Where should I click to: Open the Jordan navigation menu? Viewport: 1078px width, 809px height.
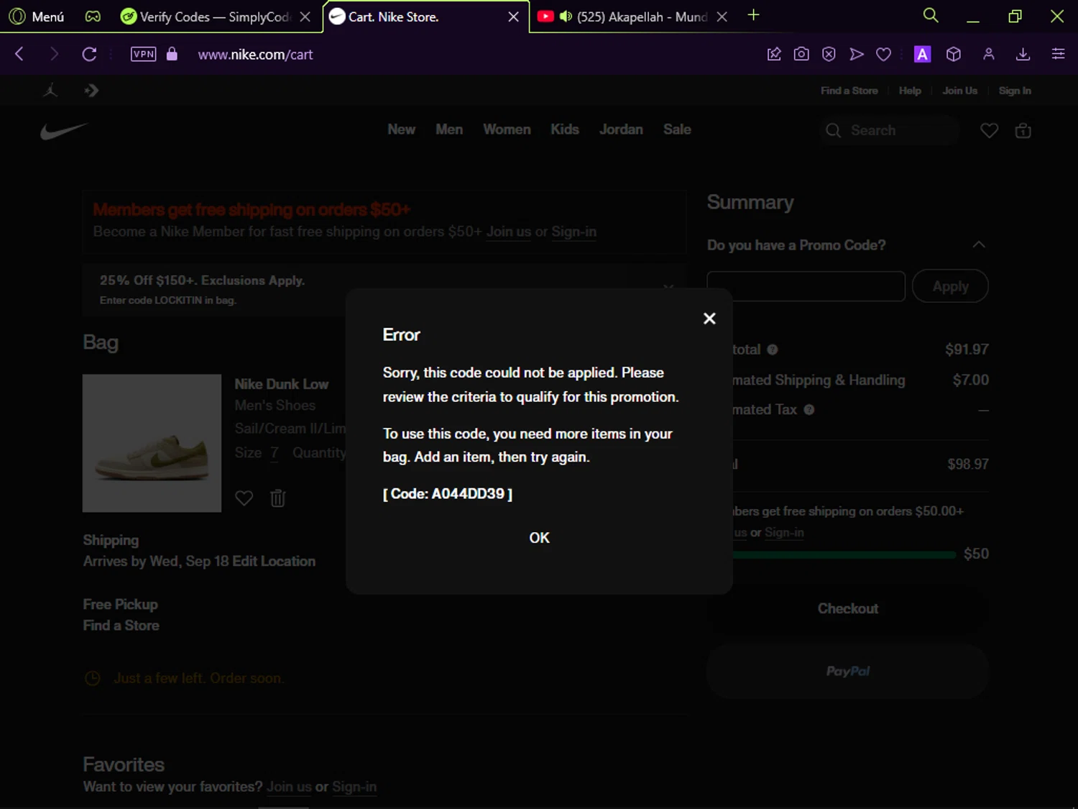tap(621, 129)
